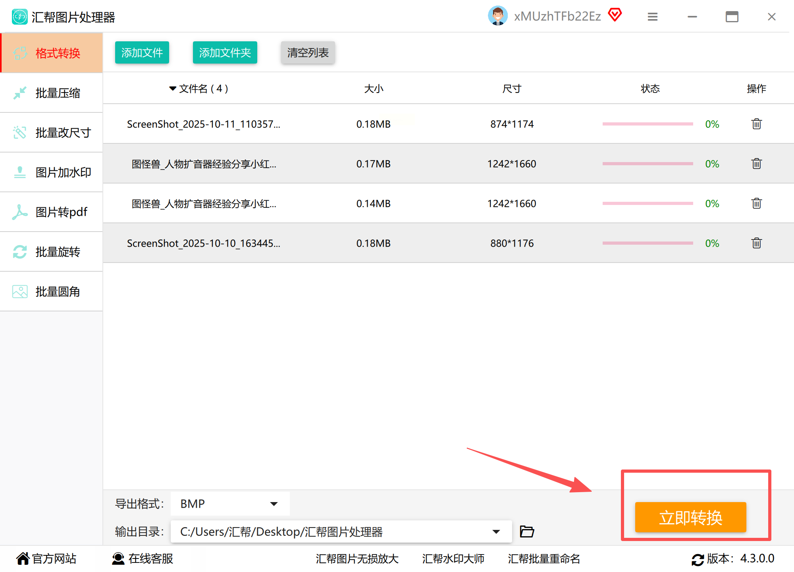The height and width of the screenshot is (572, 794).
Task: Click the 清空列表 button
Action: tap(308, 52)
